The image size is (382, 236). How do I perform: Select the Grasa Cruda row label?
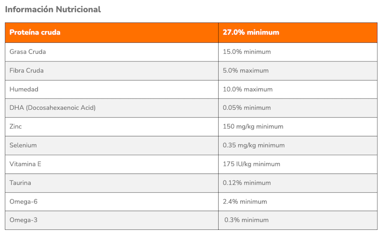28,52
